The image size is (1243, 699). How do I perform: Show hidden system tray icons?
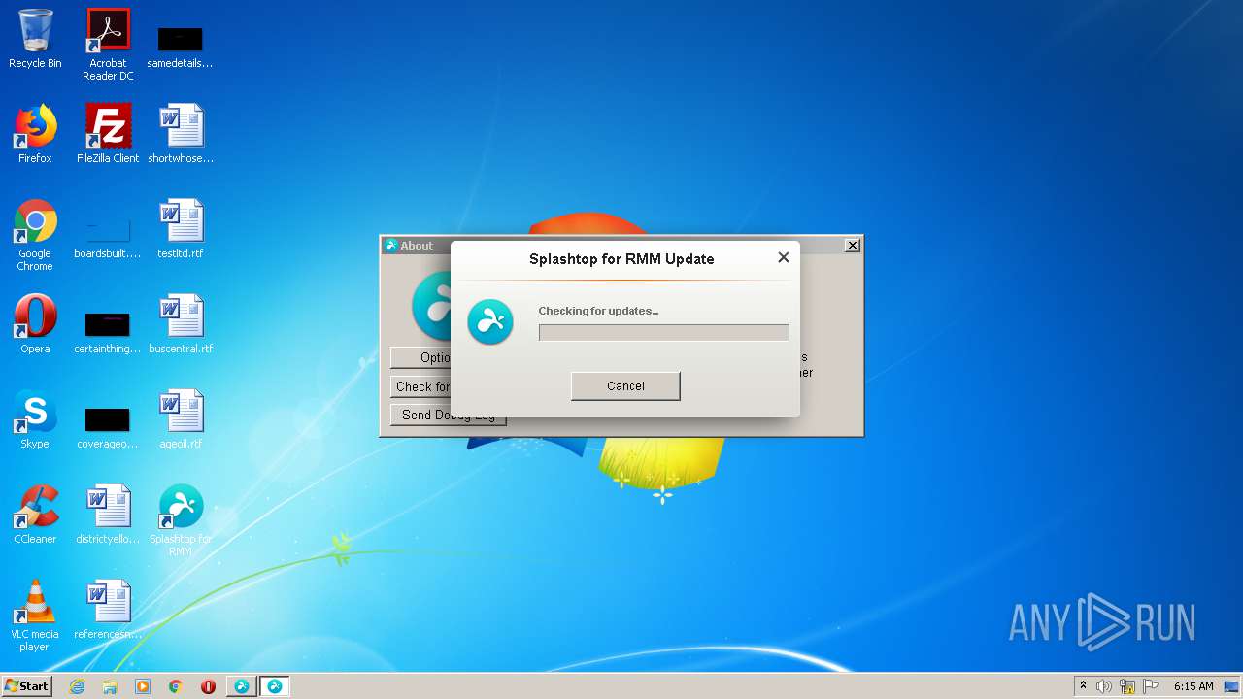(x=1083, y=686)
